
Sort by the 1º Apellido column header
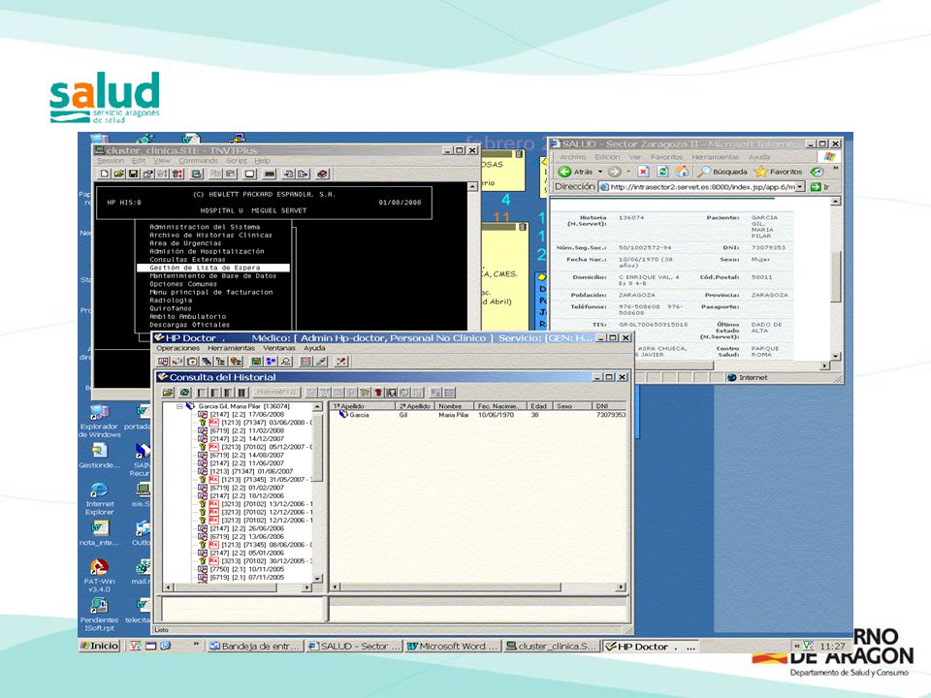[363, 406]
